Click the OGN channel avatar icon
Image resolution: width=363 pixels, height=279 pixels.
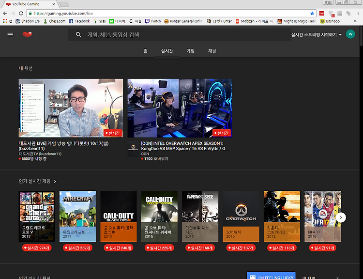click(x=133, y=149)
